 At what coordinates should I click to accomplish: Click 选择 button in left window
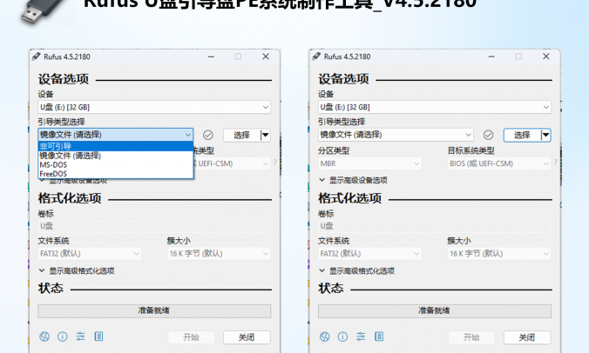click(x=241, y=135)
